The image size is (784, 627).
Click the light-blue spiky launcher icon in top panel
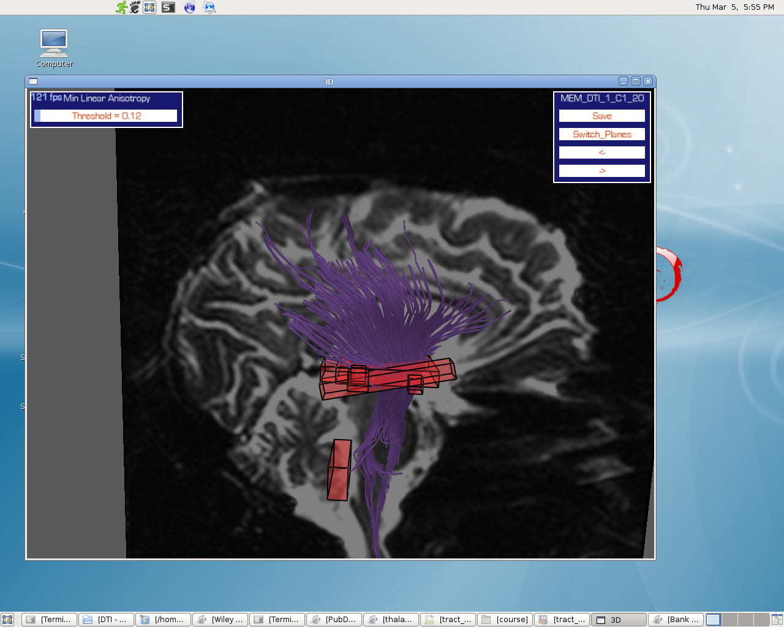coord(209,7)
